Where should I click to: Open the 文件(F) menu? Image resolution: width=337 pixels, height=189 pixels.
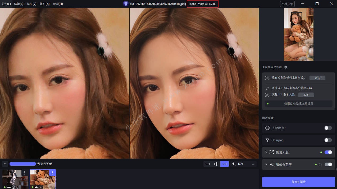(6, 4)
